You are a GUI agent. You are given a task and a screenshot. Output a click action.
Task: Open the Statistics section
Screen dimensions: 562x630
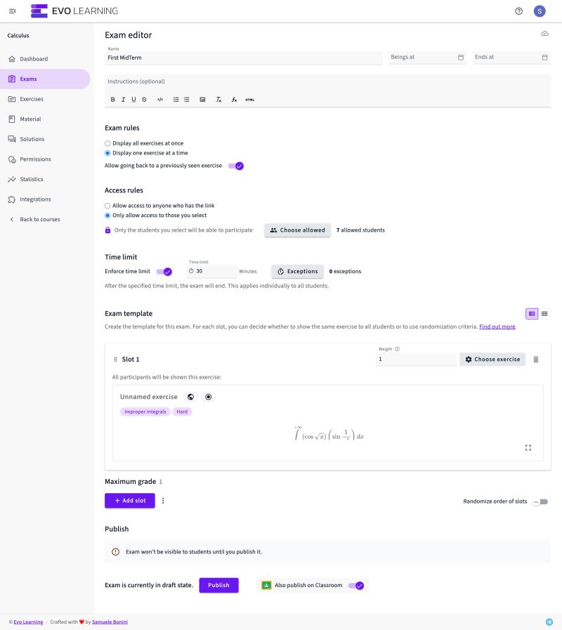(x=31, y=179)
